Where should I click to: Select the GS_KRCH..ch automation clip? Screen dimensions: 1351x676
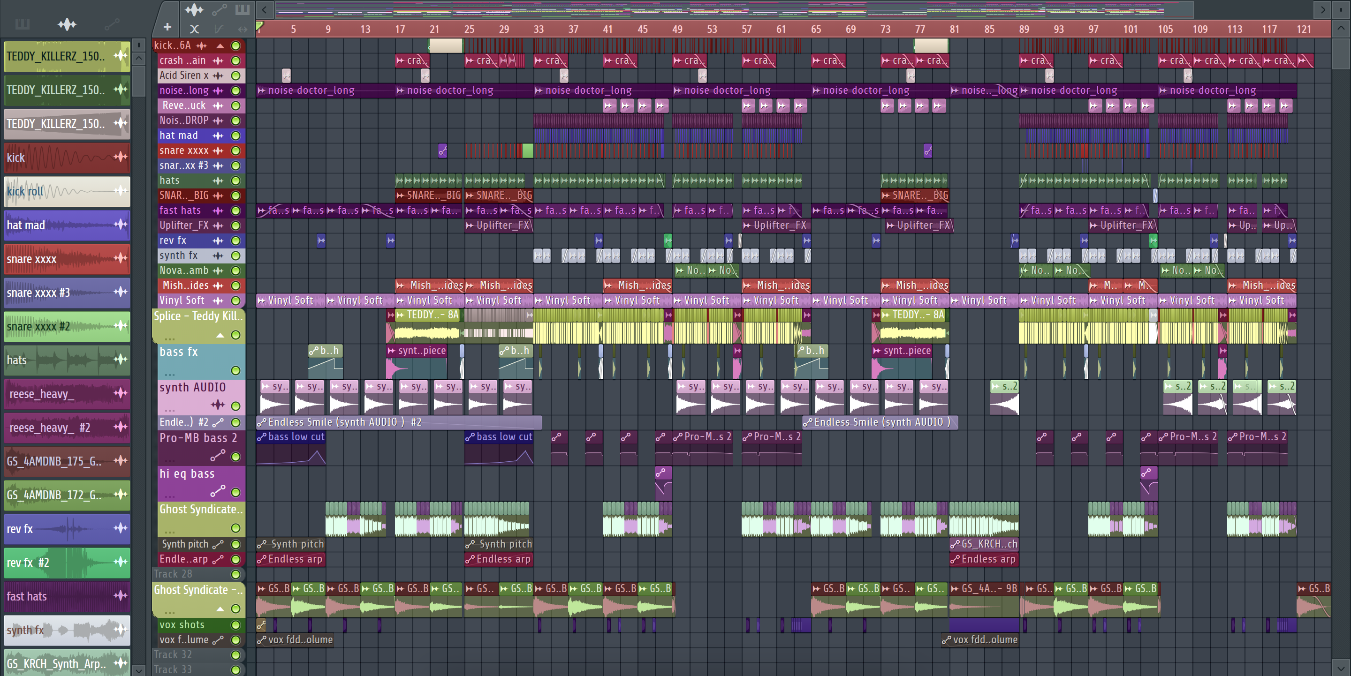click(985, 544)
